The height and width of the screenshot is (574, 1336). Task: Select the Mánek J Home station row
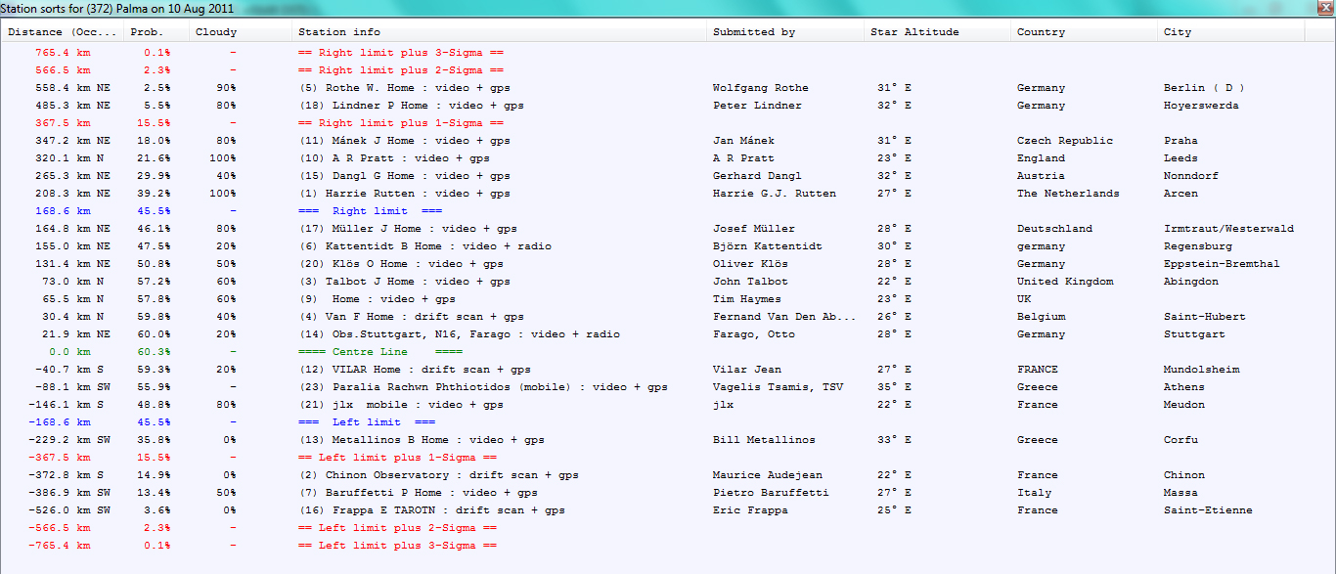(653, 141)
